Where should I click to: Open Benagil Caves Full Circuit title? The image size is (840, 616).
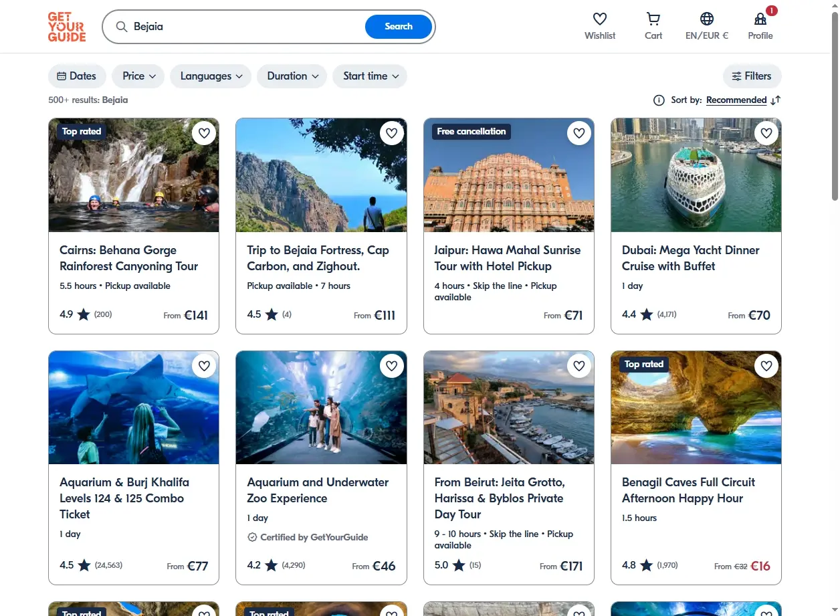(x=688, y=490)
